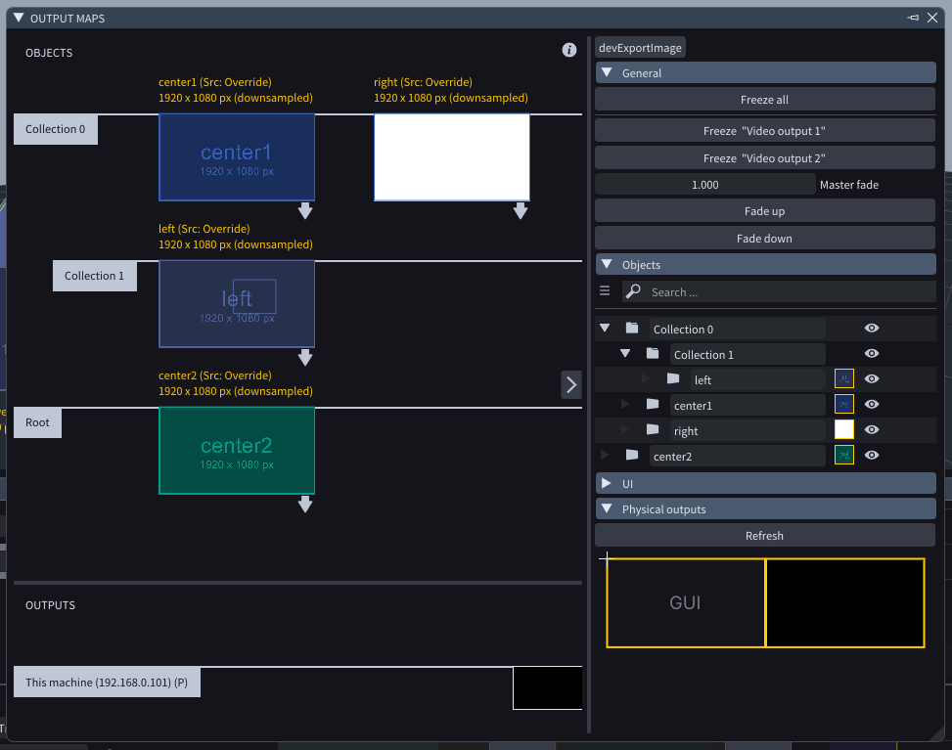Collapse Collection 1 in the tree
952x750 pixels.
click(625, 354)
